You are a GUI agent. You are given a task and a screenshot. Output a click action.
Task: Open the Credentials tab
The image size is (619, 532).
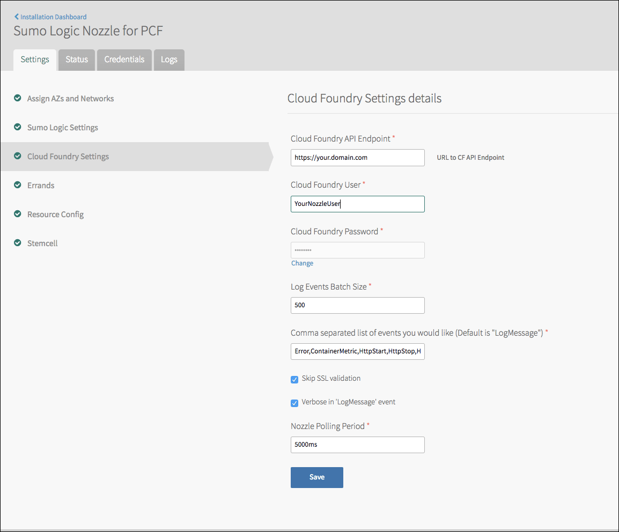(x=124, y=60)
